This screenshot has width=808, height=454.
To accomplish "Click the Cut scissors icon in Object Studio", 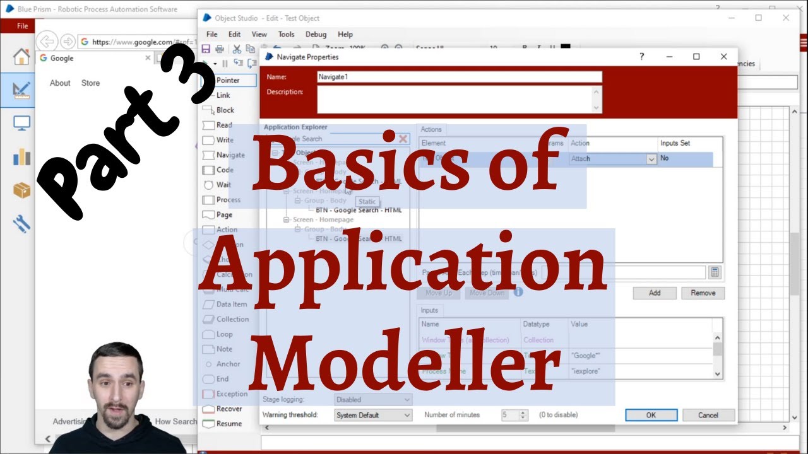I will point(237,49).
